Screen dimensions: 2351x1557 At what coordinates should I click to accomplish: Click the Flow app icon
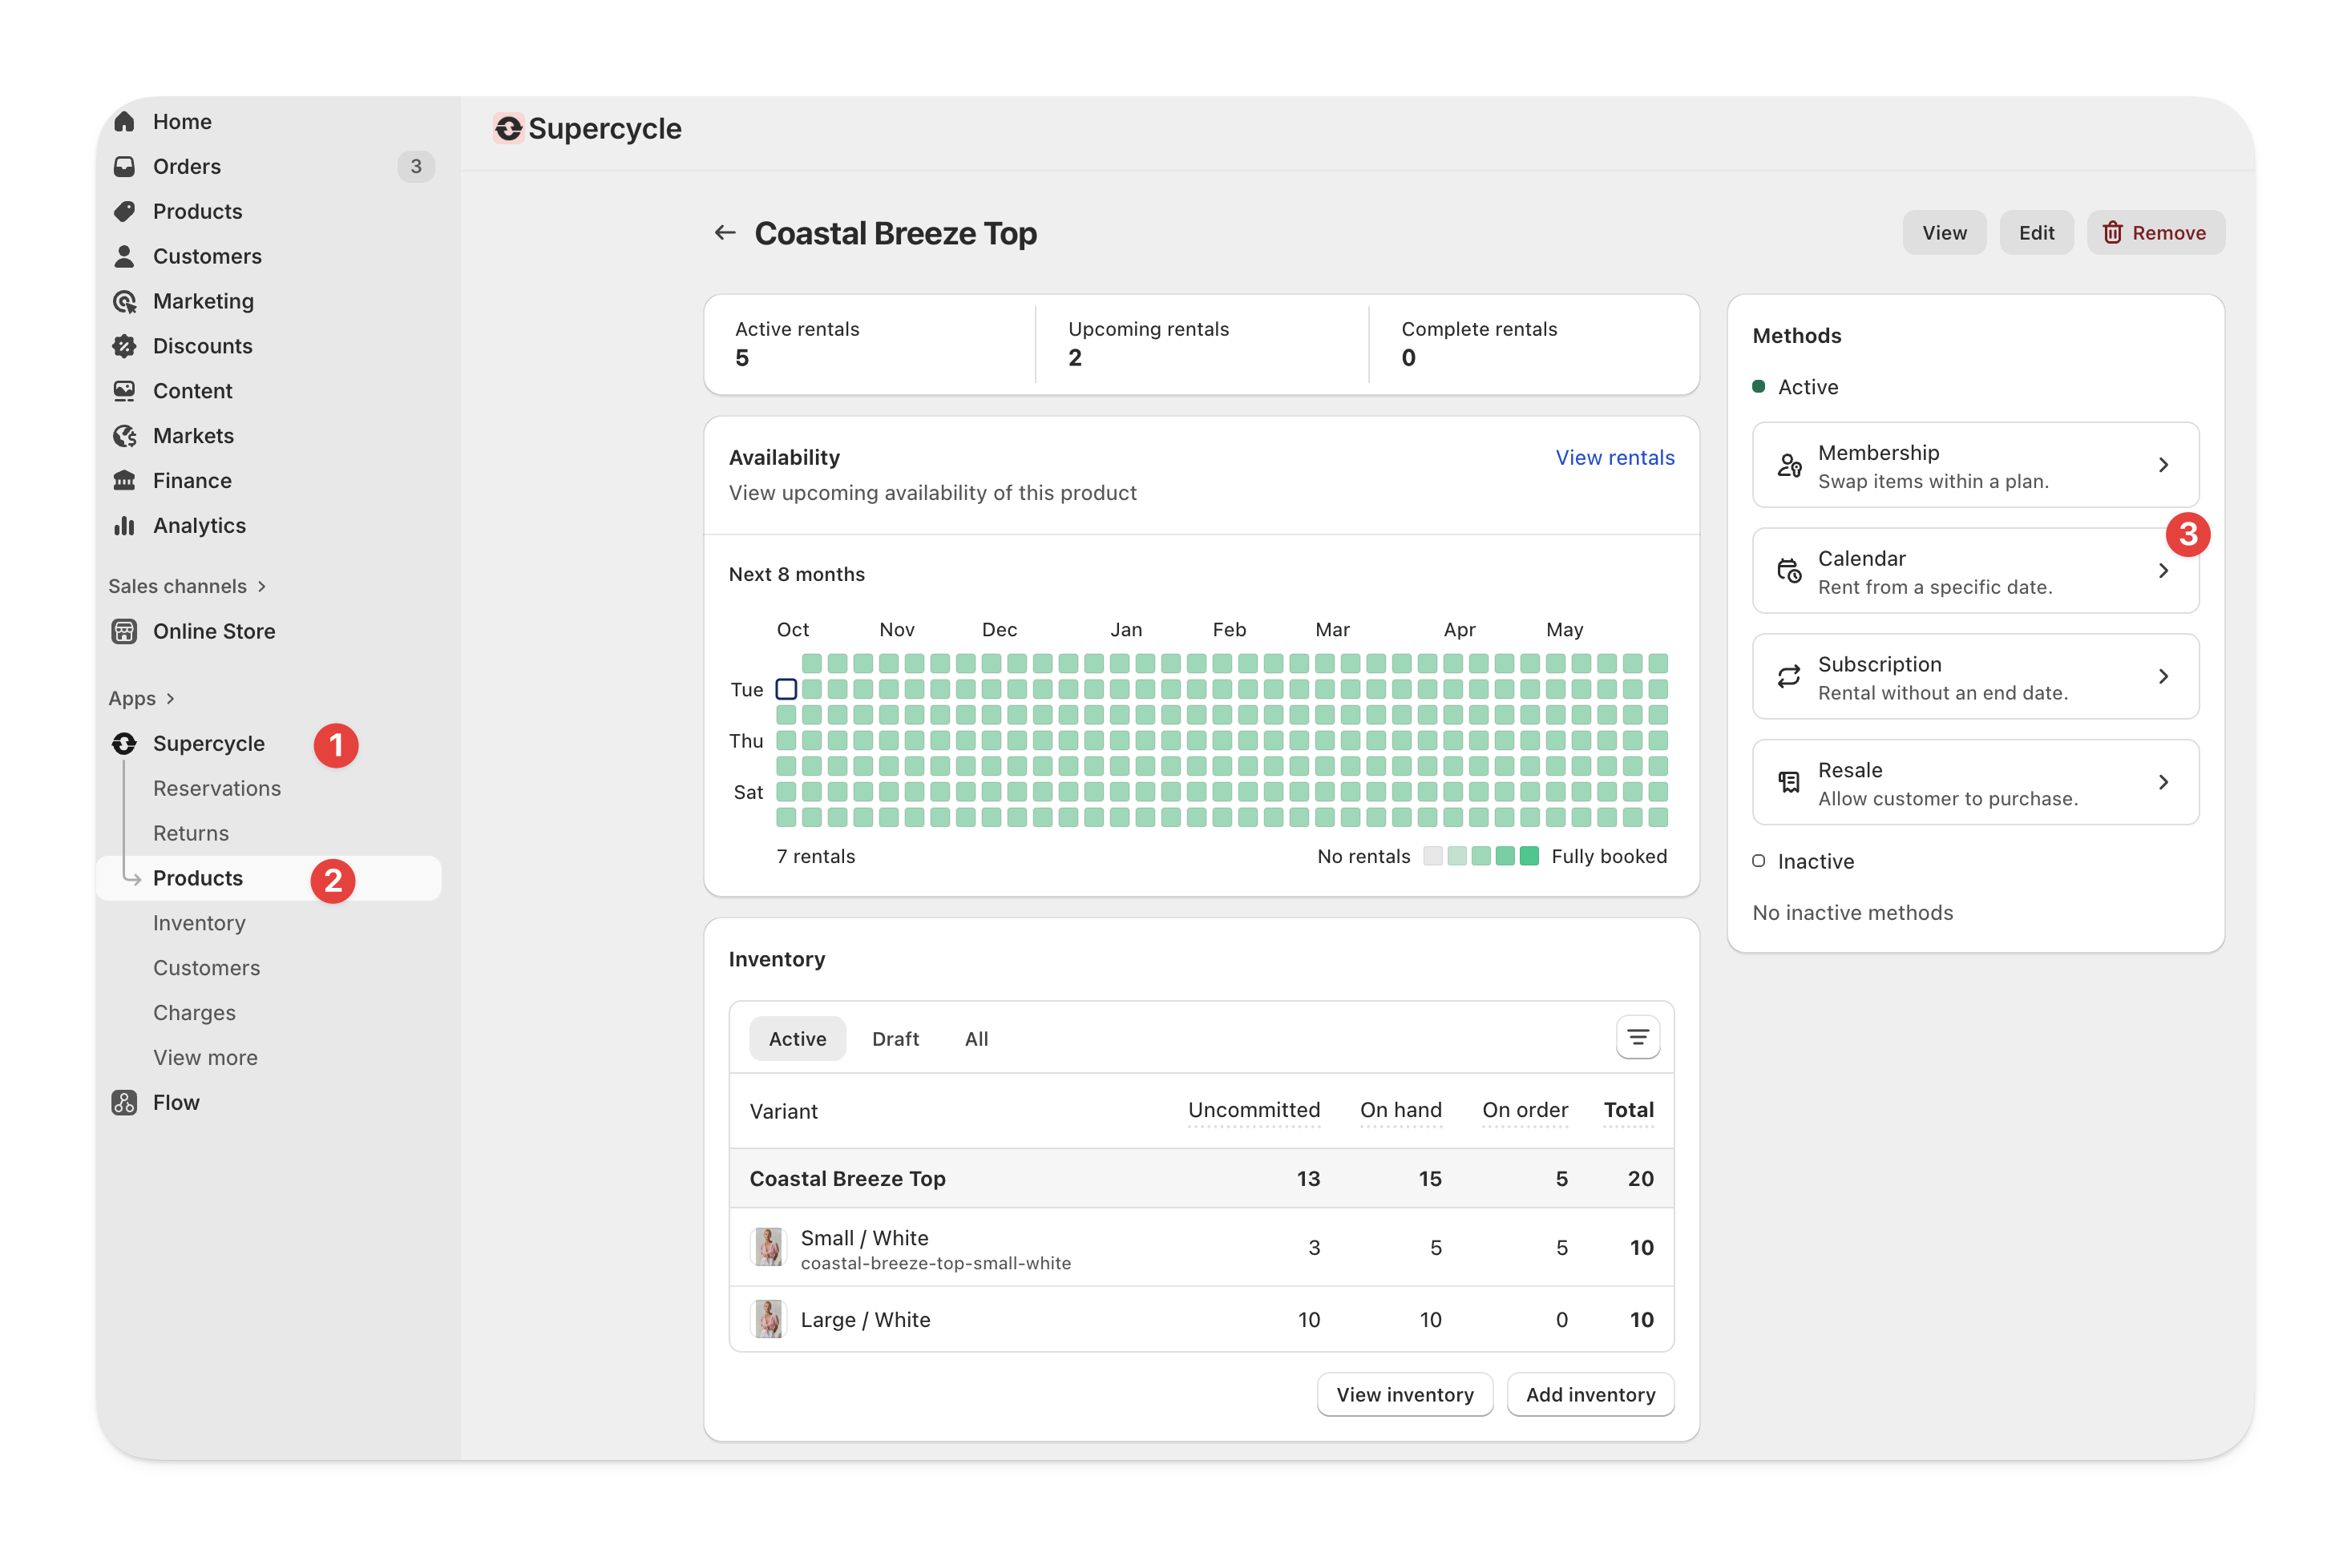(124, 1102)
